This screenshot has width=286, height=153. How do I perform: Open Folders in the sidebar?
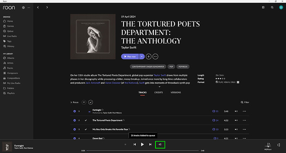tap(9, 88)
